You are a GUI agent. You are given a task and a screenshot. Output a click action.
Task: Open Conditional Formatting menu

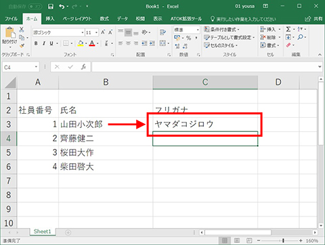pos(222,29)
